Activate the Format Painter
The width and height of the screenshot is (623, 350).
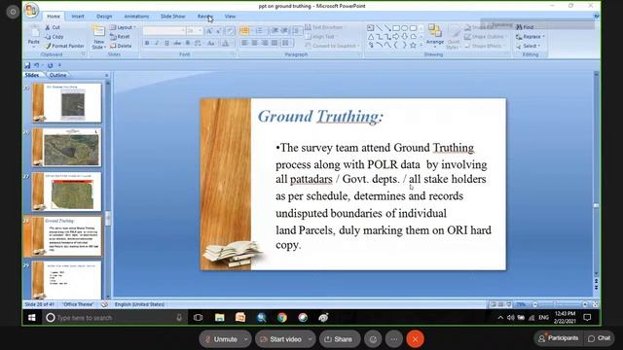[x=64, y=46]
